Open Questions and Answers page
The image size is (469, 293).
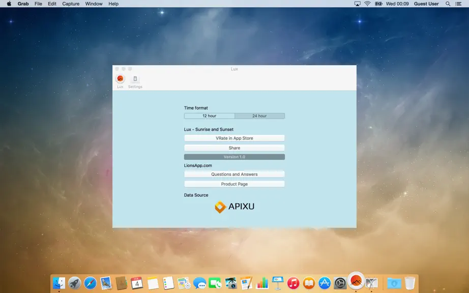(x=234, y=174)
